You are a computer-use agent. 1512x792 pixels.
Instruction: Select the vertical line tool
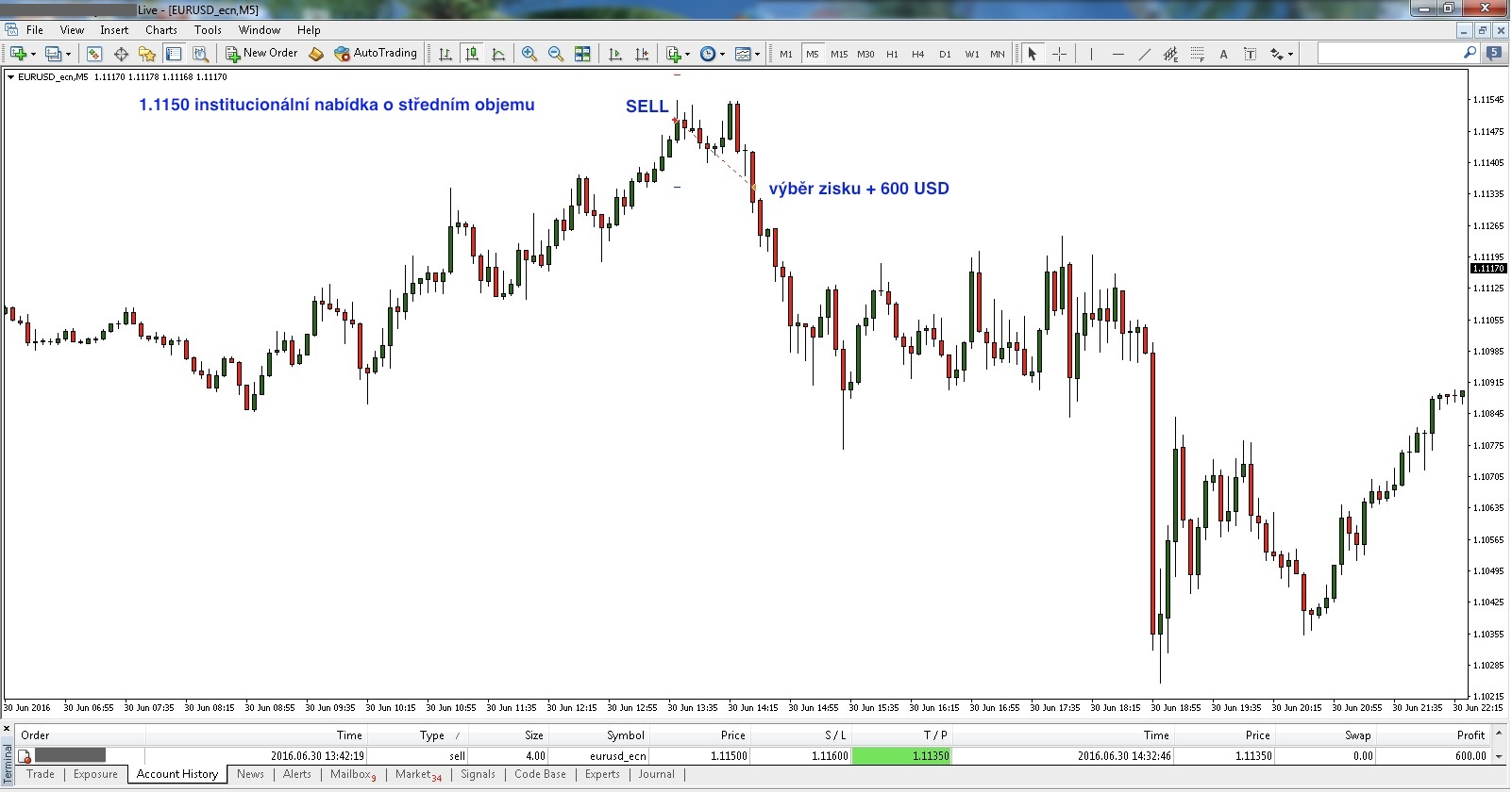1091,54
